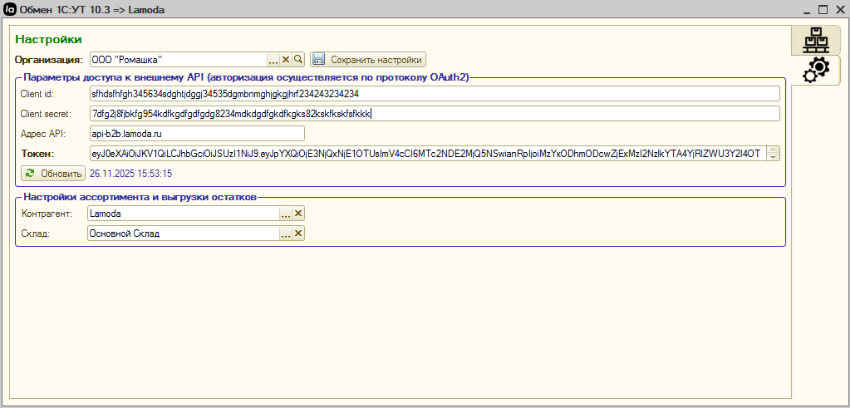The height and width of the screenshot is (408, 850).
Task: Clear the Склад Основной Склад value
Action: tap(298, 233)
